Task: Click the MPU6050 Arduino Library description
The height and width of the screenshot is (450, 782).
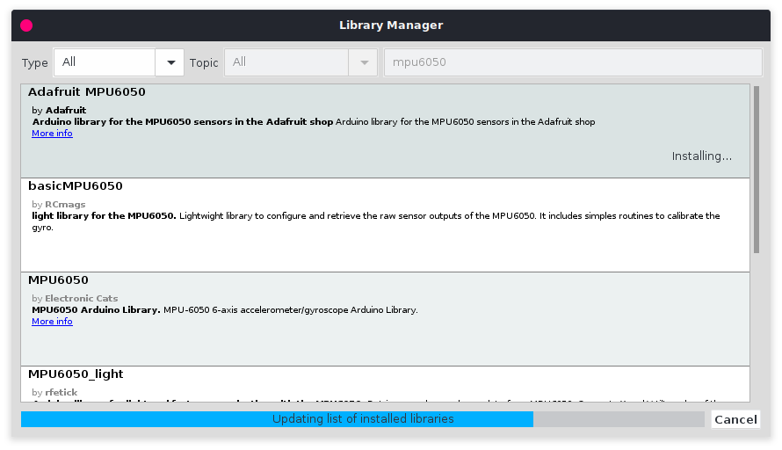Action: pos(225,309)
